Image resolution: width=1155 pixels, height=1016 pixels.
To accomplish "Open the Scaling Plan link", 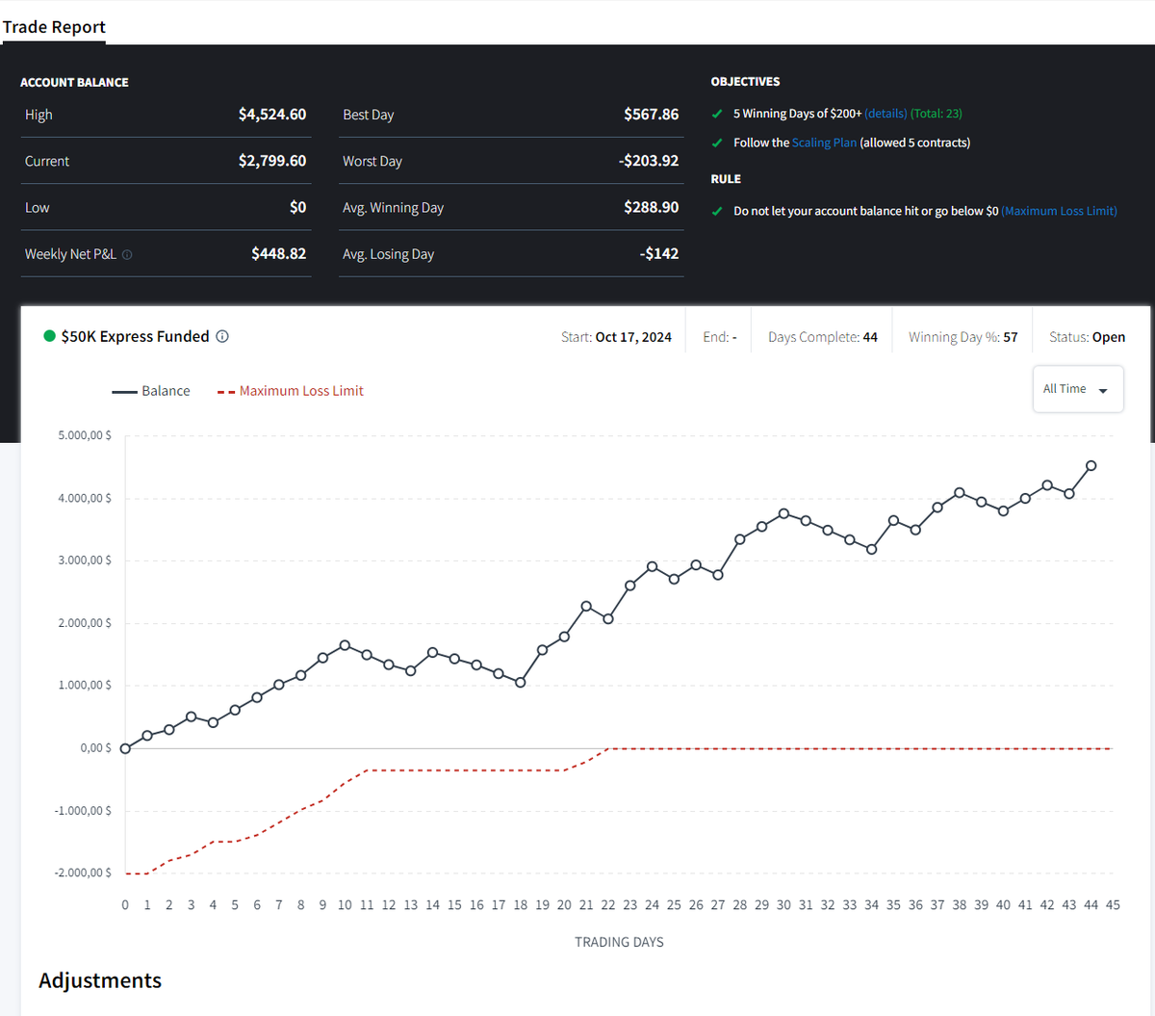I will point(824,143).
